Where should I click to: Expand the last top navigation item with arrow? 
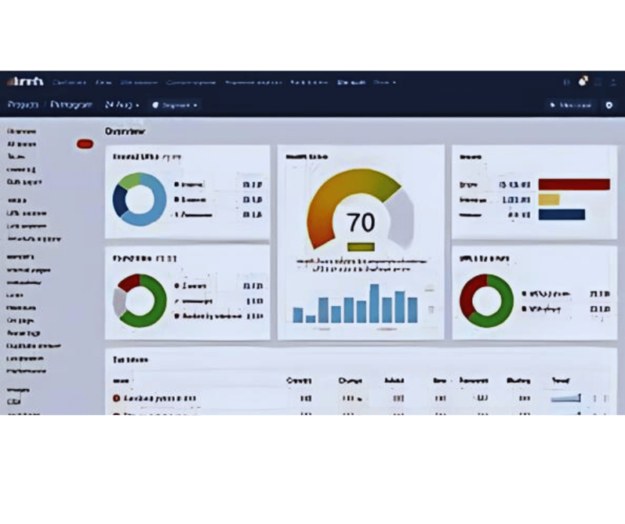click(384, 82)
